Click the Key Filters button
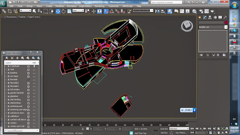Viewport: 240px width, 135px height. tap(181, 133)
